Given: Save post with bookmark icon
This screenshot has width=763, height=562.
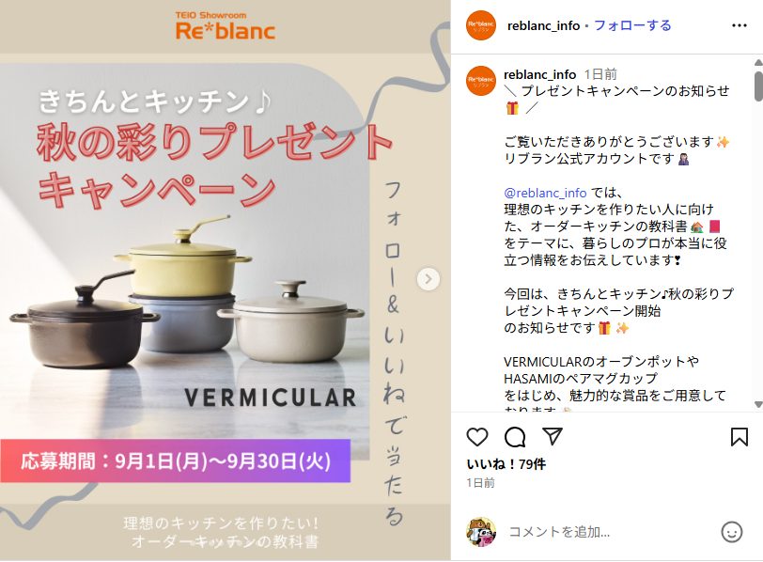Looking at the screenshot, I should pyautogui.click(x=740, y=436).
